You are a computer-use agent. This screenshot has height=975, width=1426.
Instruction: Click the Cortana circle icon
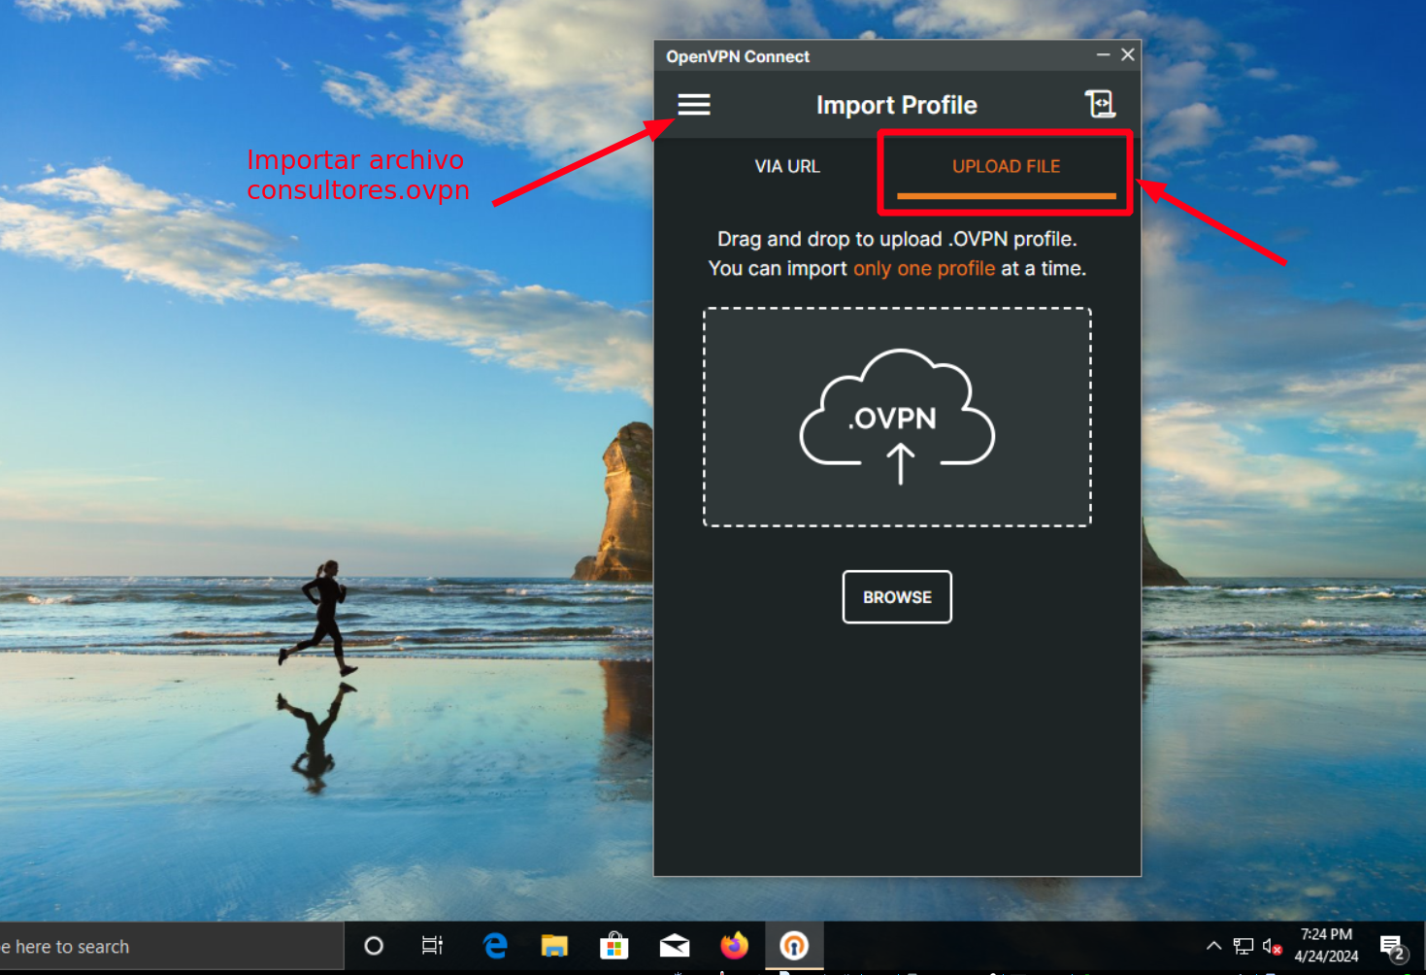coord(374,945)
